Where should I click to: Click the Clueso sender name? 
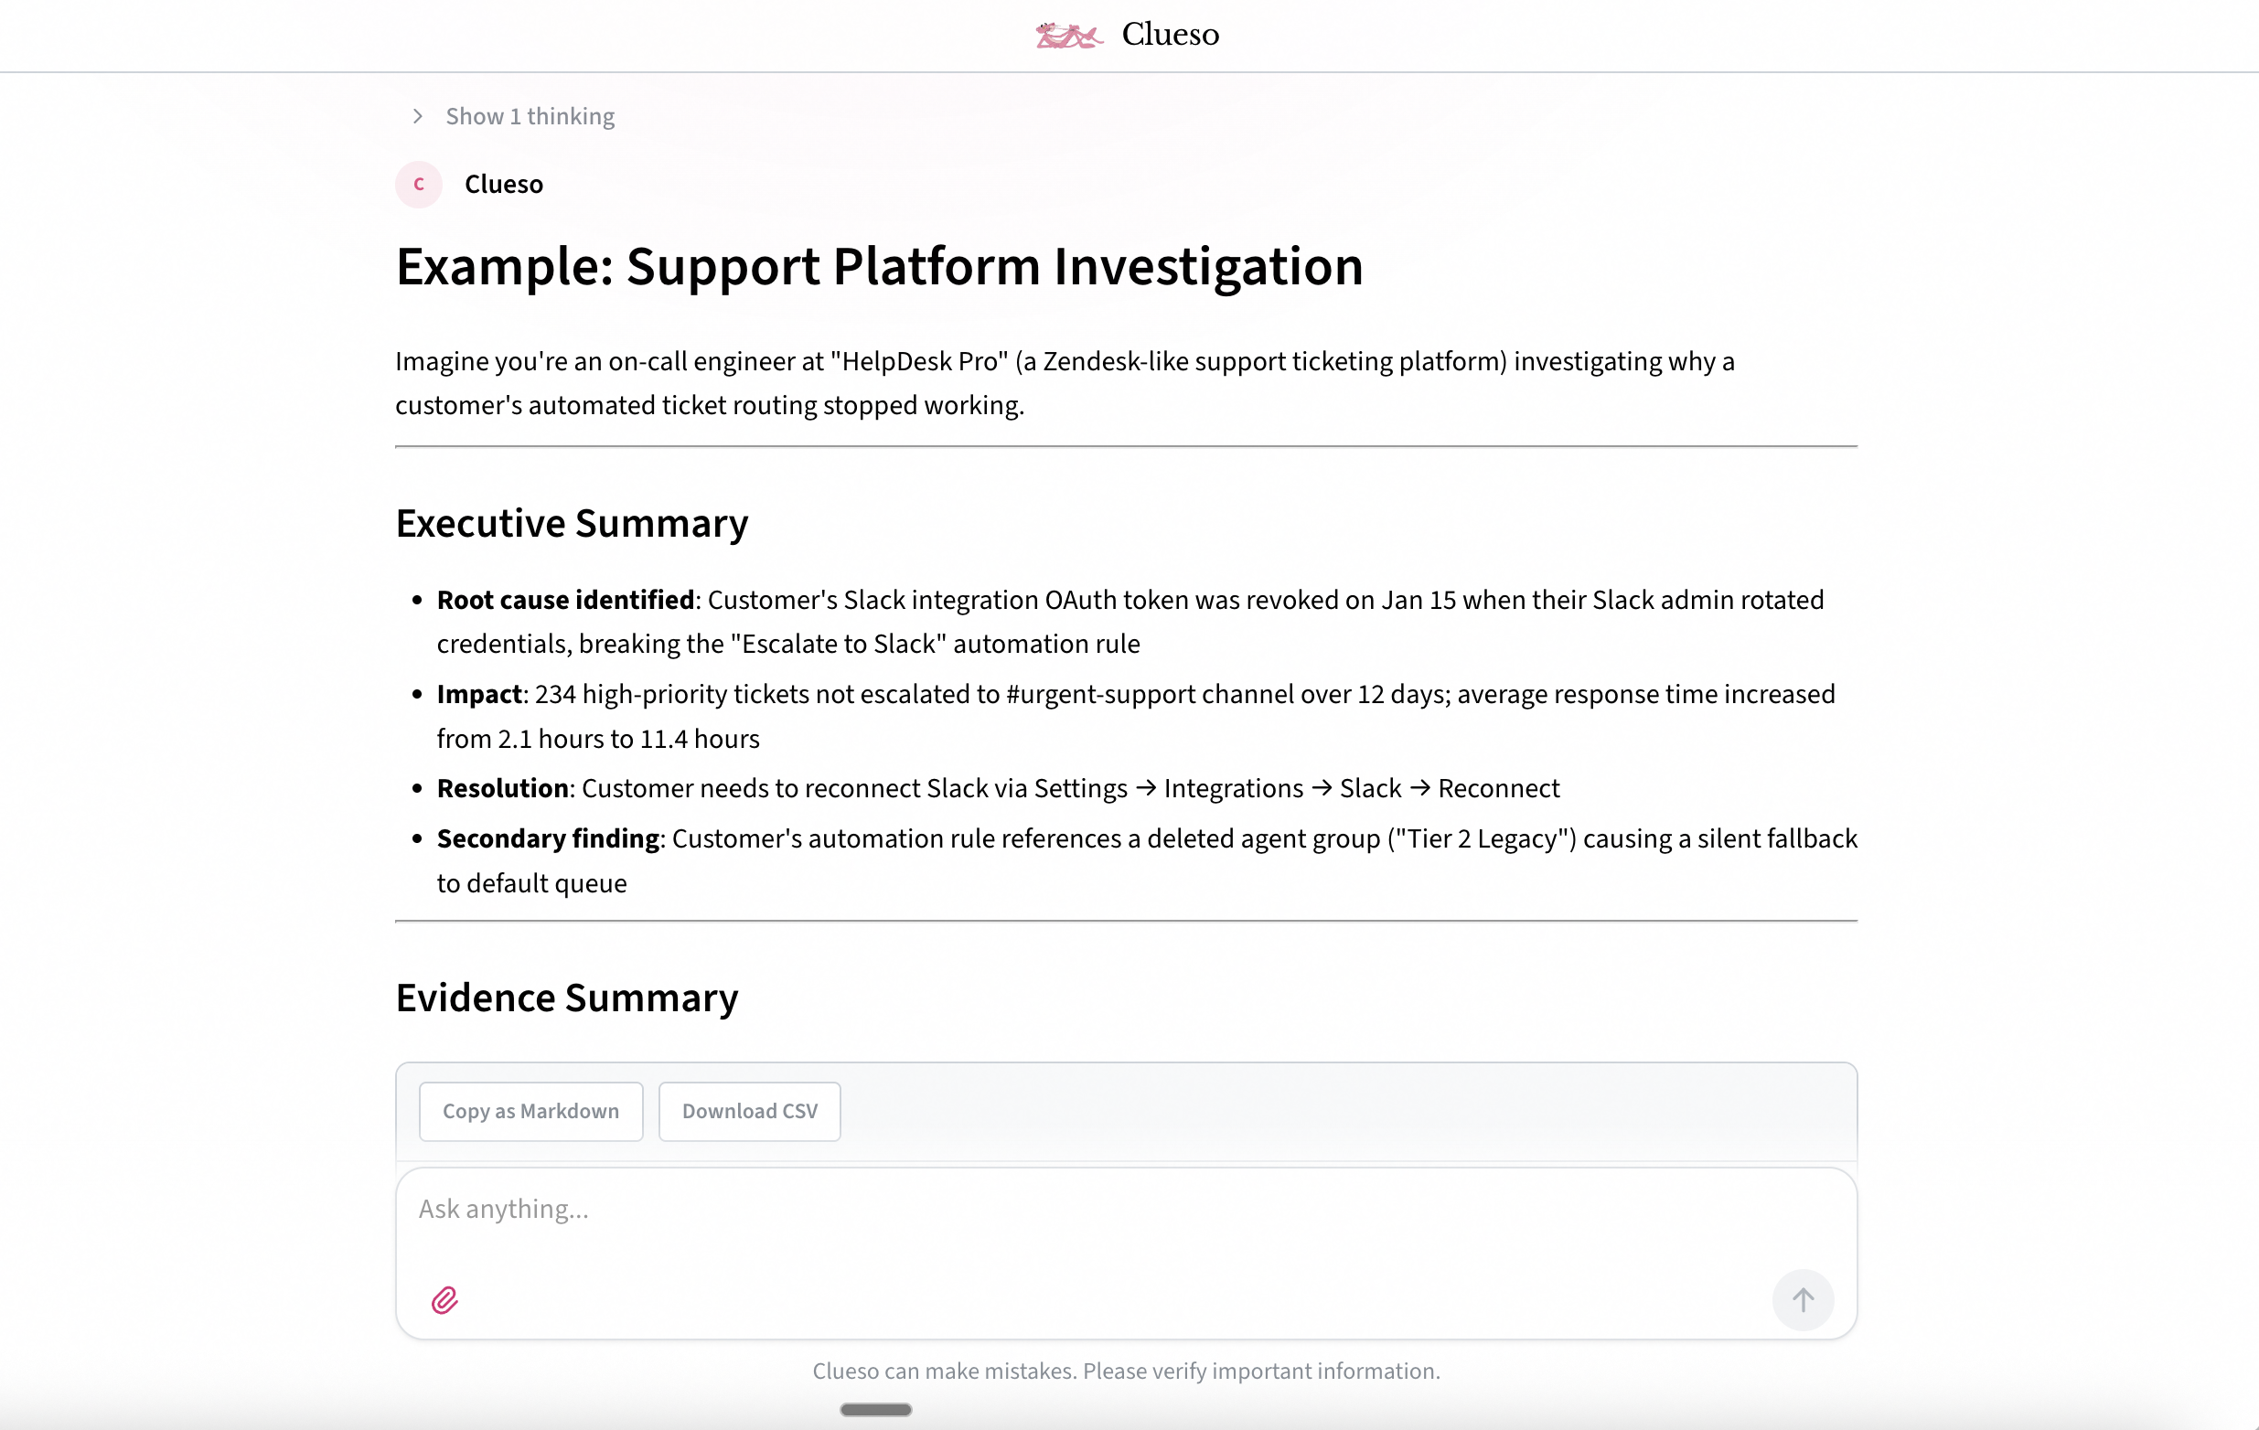coord(503,185)
